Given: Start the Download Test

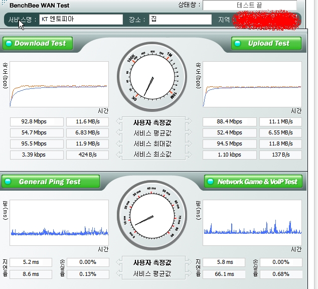Looking at the screenshot, I should click(x=38, y=43).
